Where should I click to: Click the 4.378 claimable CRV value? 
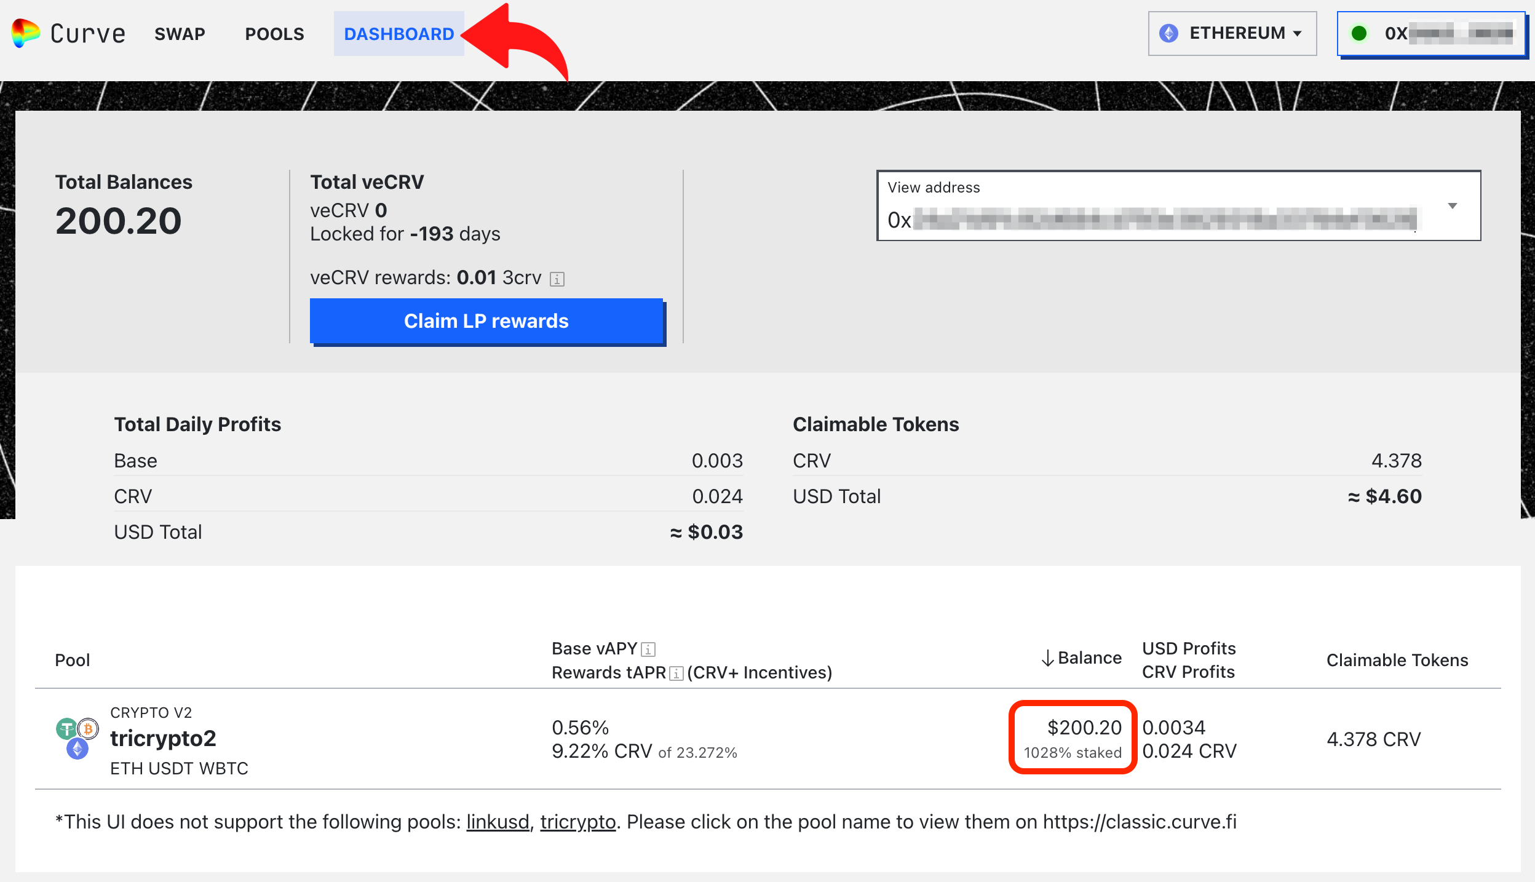[1397, 461]
